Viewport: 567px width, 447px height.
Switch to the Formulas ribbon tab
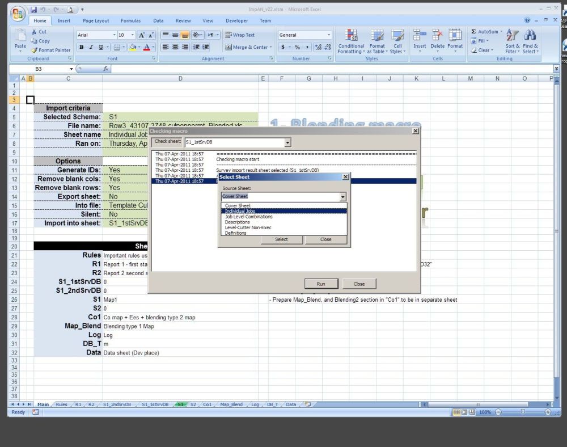[130, 21]
